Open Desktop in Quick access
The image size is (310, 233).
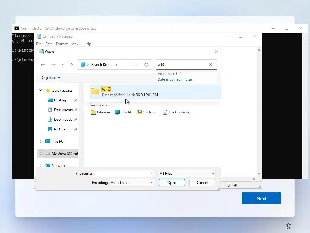click(x=61, y=100)
